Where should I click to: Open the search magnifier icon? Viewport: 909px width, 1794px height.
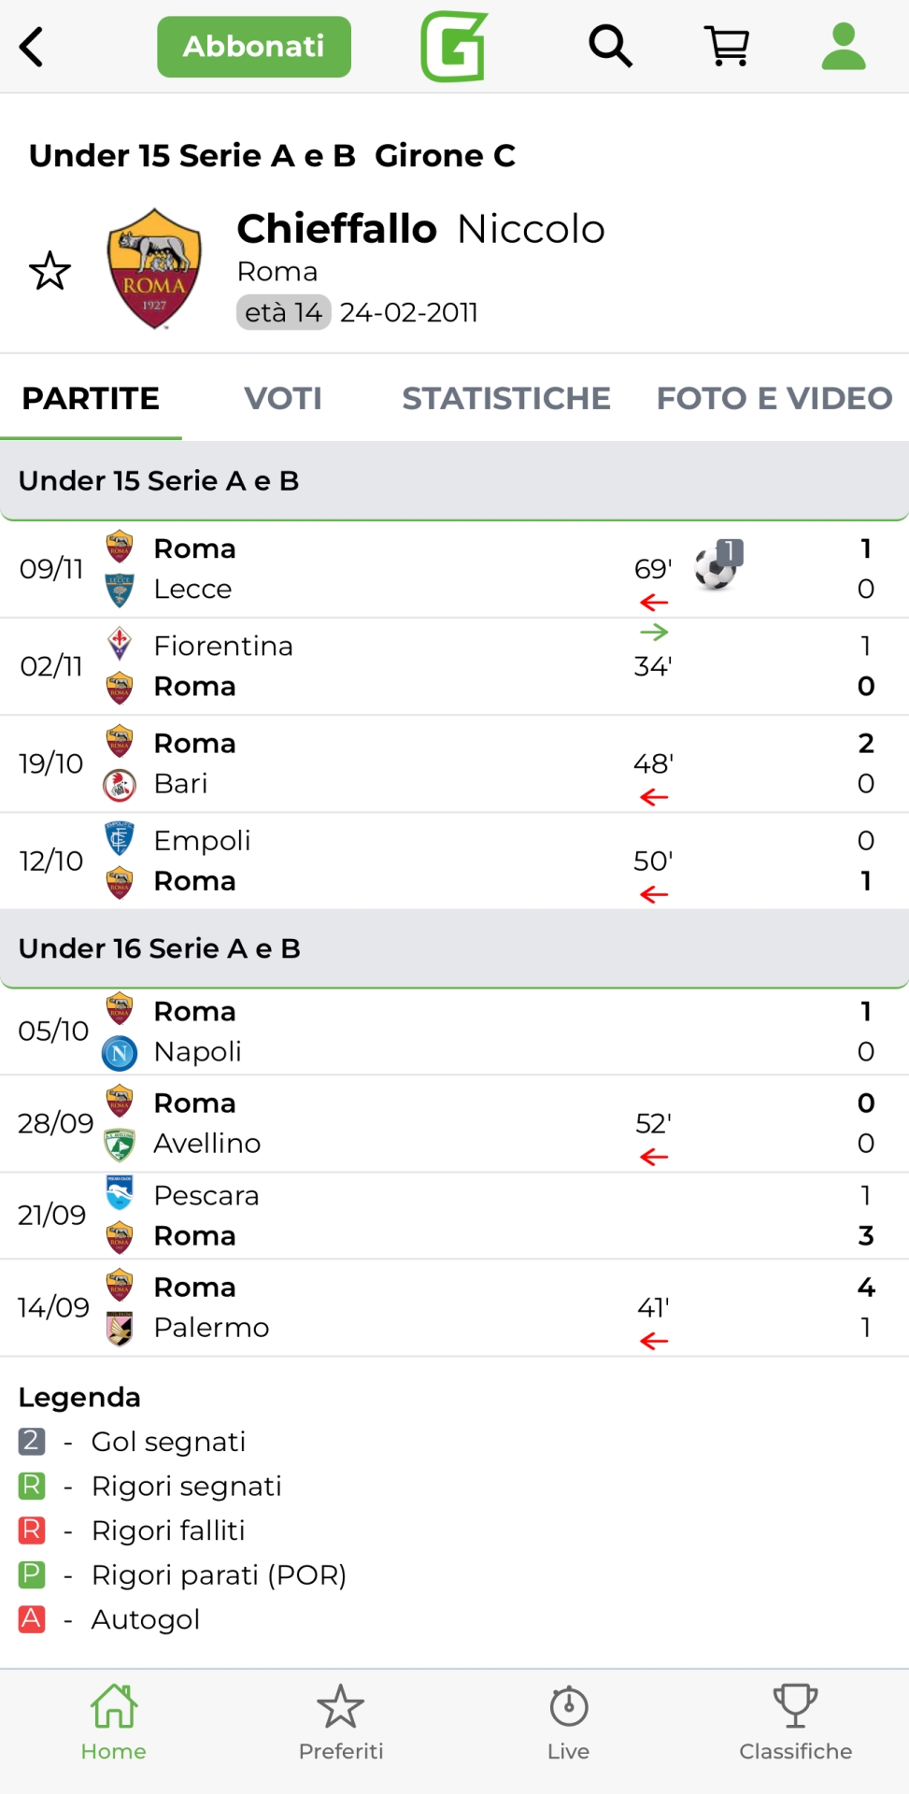(x=610, y=46)
